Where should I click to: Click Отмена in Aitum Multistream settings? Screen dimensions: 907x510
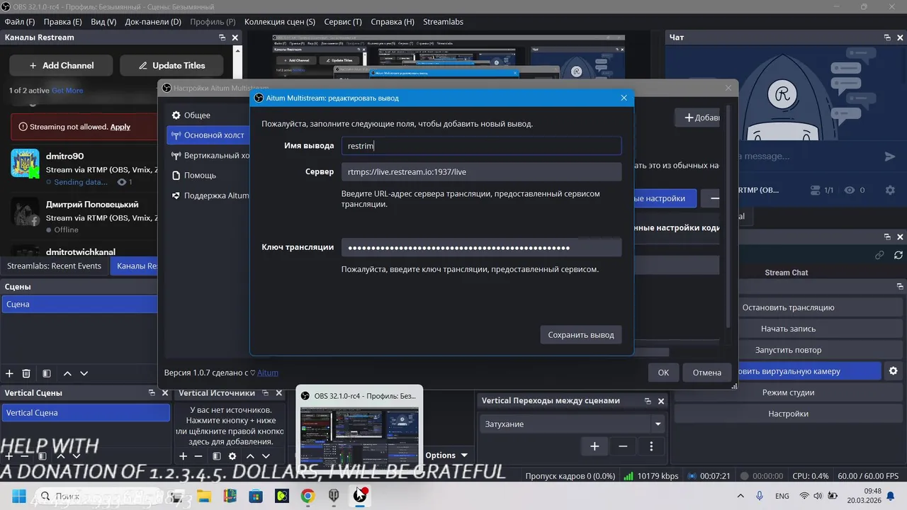(707, 372)
